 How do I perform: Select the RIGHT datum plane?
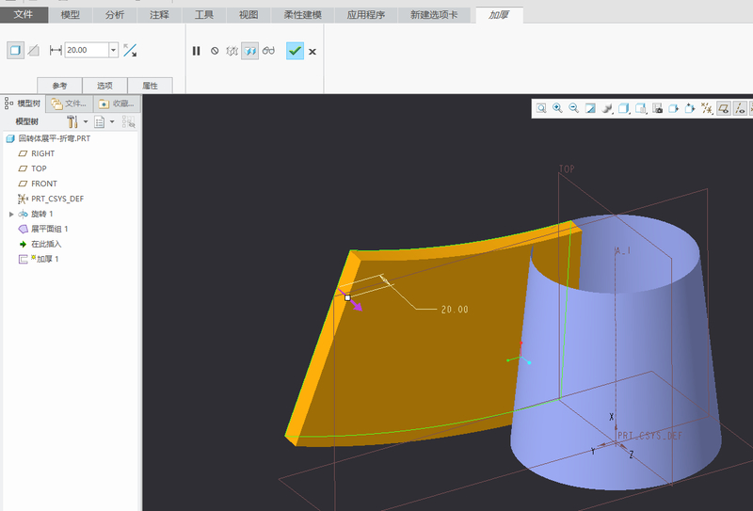[37, 153]
